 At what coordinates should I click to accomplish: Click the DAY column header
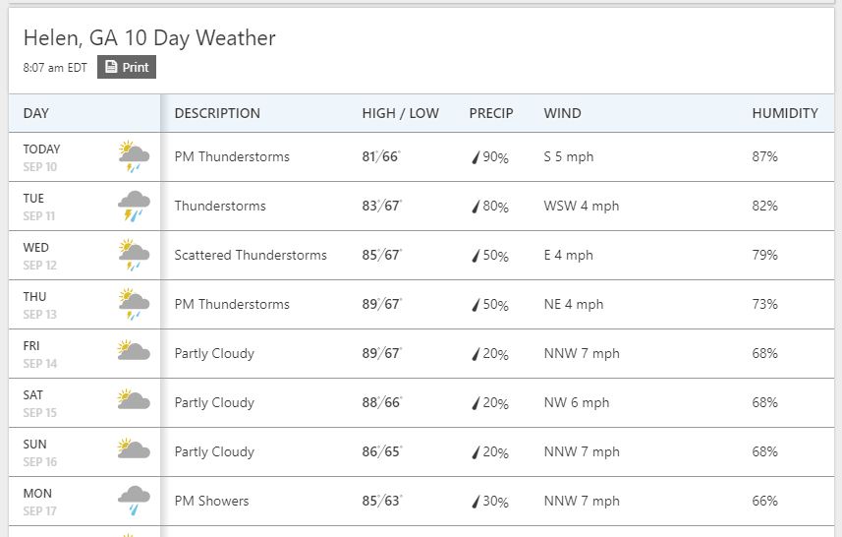pyautogui.click(x=36, y=113)
